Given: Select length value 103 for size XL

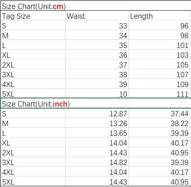Looking at the screenshot, I should pyautogui.click(x=159, y=54).
